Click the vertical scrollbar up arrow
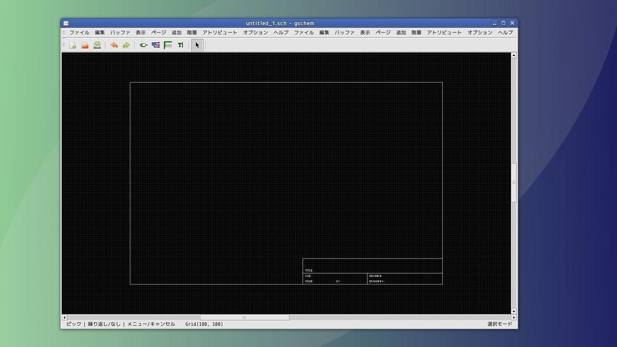 click(513, 55)
